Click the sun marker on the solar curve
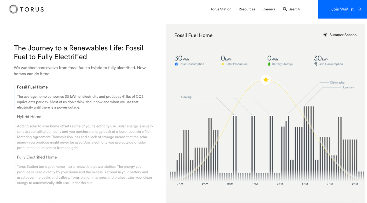The height and width of the screenshot is (203, 367). (266, 80)
